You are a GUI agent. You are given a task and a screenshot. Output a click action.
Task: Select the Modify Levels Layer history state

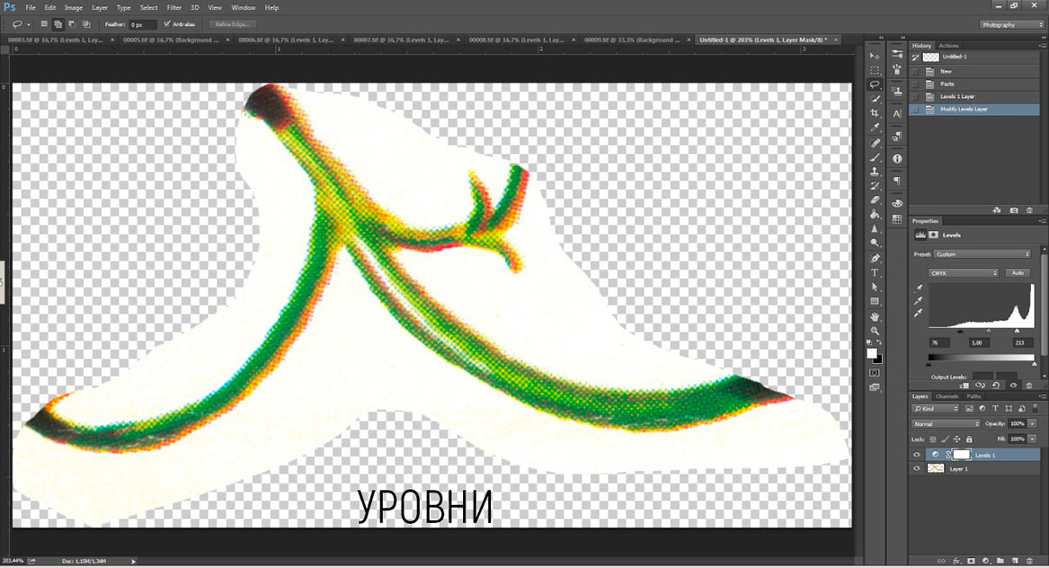[x=975, y=109]
